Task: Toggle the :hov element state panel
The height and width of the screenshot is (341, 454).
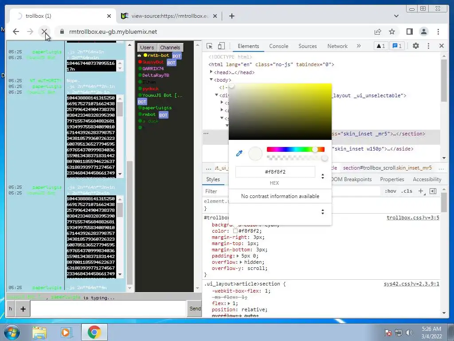Action: [x=390, y=191]
